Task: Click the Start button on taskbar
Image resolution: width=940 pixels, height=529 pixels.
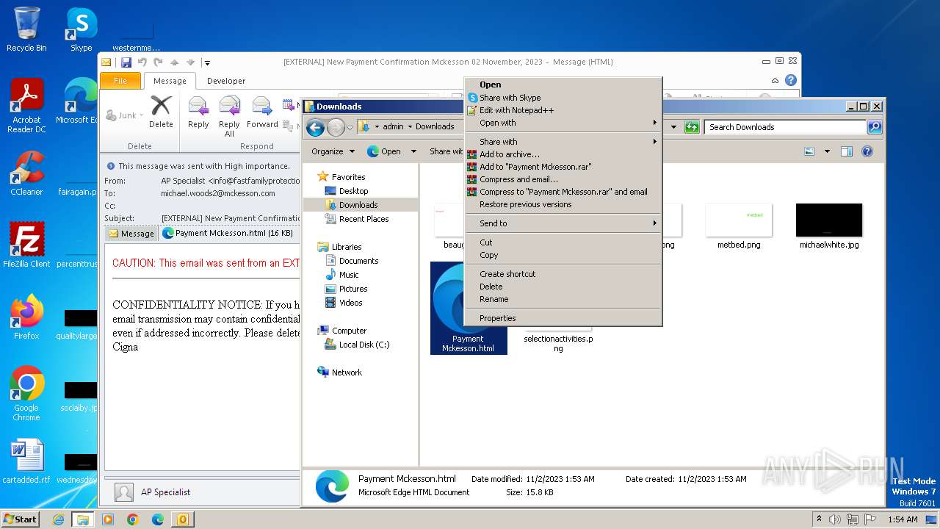Action: [x=20, y=519]
